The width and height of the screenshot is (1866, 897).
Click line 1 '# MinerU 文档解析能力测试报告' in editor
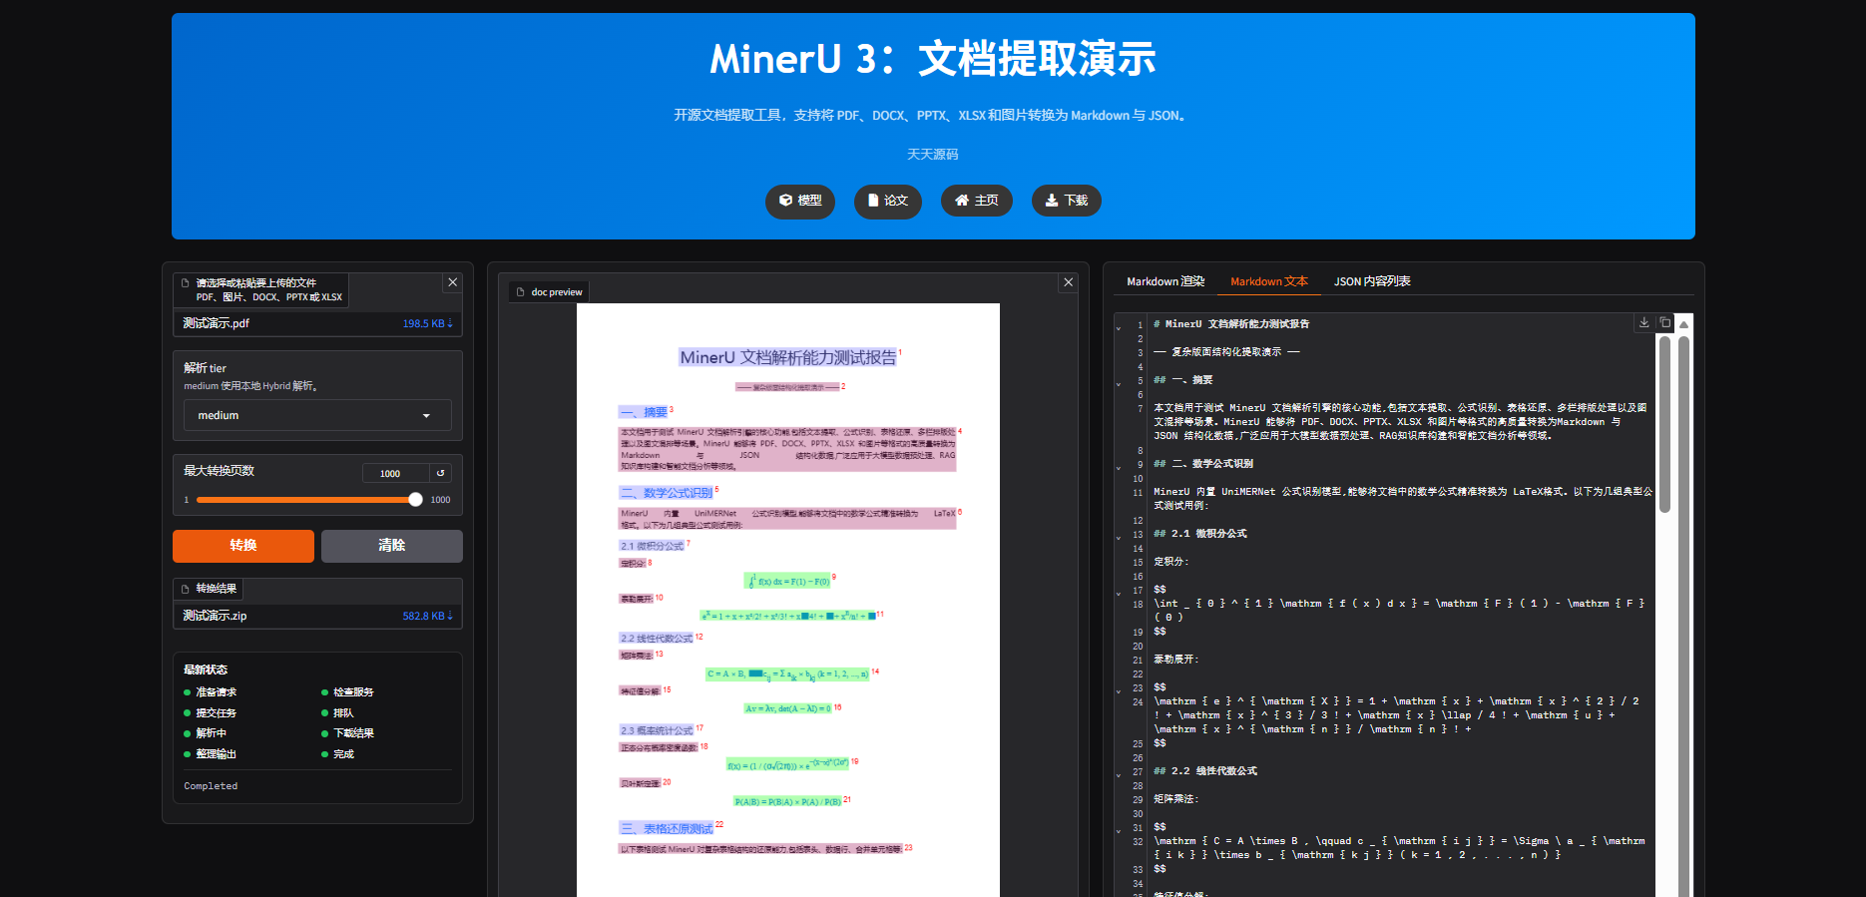click(x=1231, y=324)
